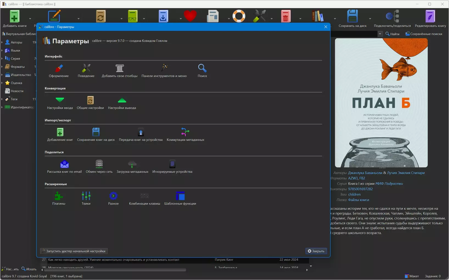
Task: Open Настройки ввода conversion settings
Action: pyautogui.click(x=60, y=103)
